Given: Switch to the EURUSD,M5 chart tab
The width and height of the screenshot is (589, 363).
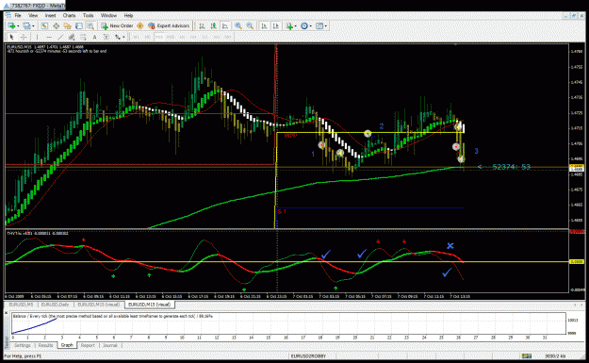Looking at the screenshot, I should tap(21, 305).
